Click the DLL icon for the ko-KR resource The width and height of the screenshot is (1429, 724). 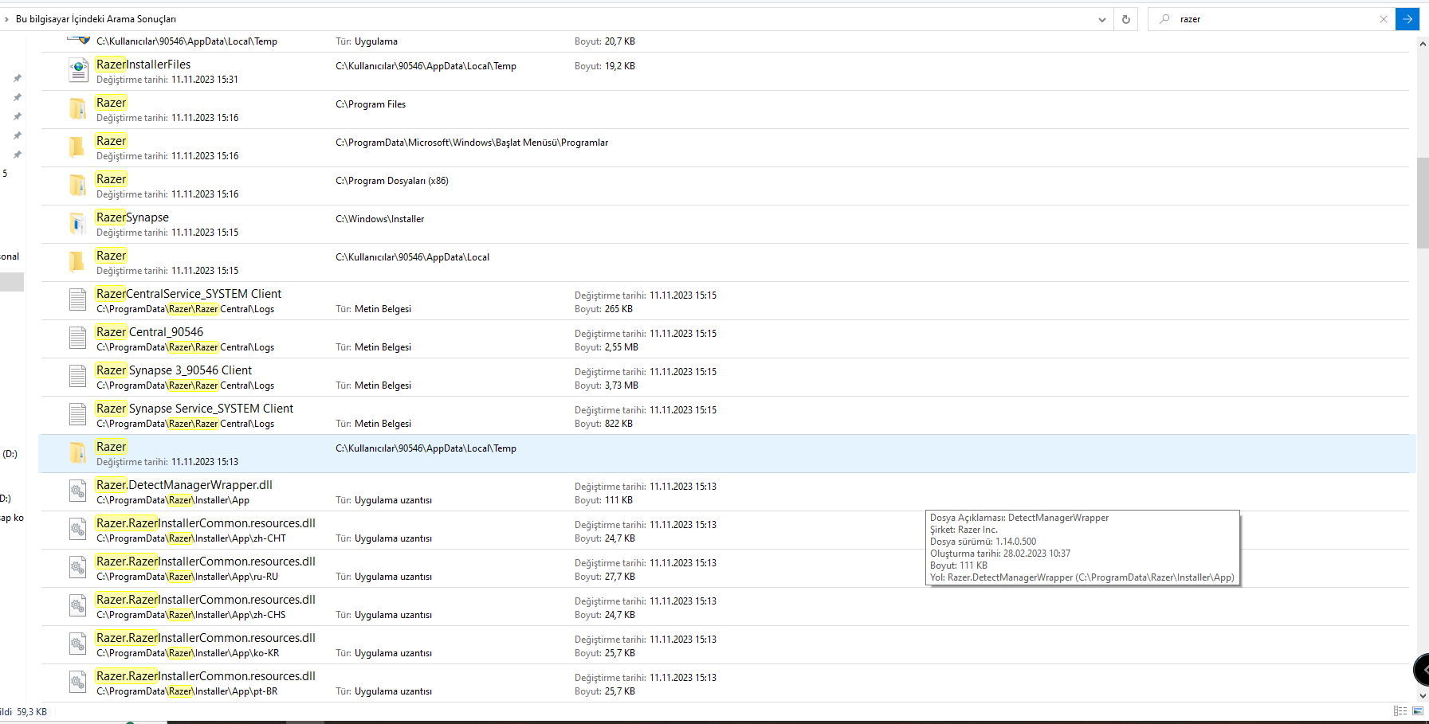pyautogui.click(x=77, y=644)
